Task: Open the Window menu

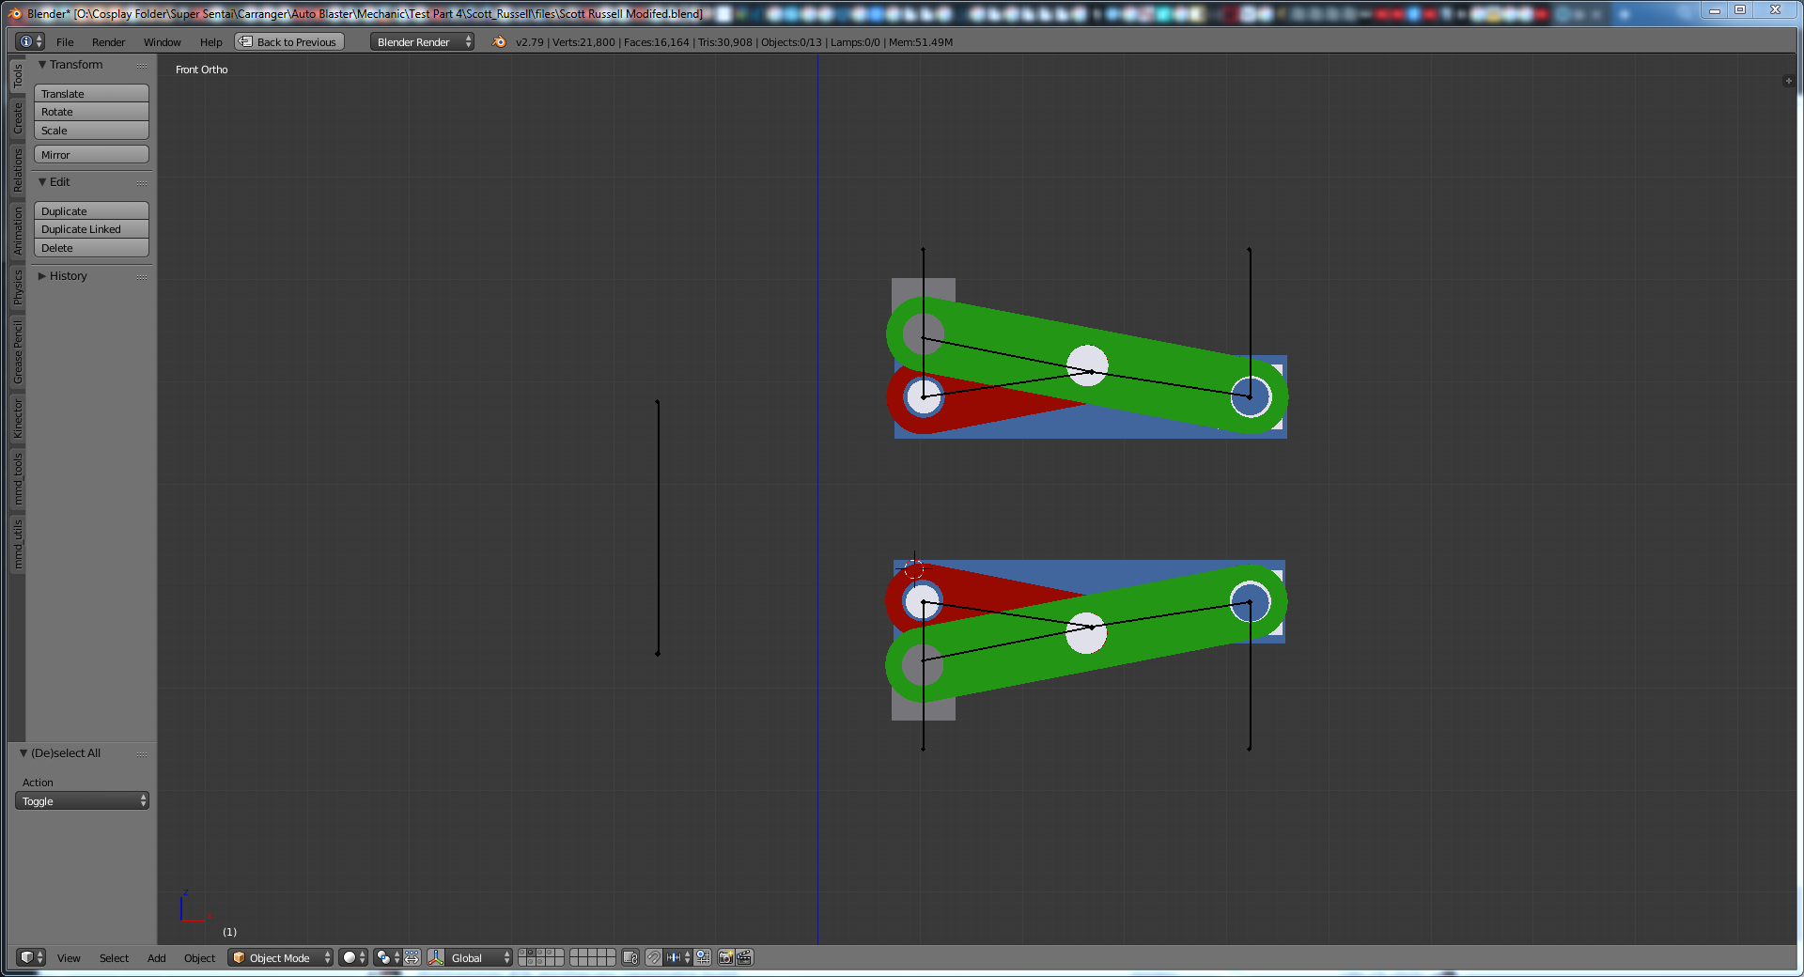Action: pos(162,42)
